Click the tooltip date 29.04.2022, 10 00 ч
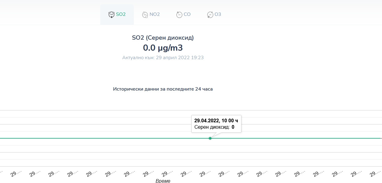 [x=216, y=120]
